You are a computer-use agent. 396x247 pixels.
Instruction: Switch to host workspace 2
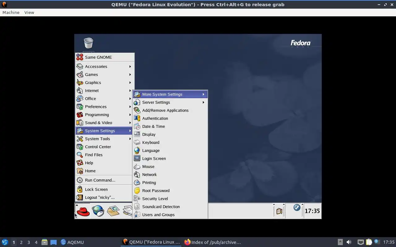tap(21, 242)
